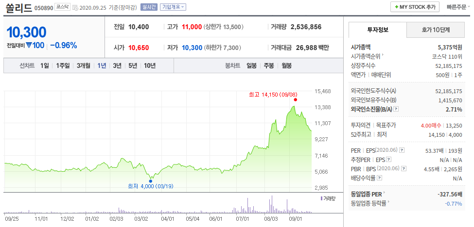Screen dimensions: 474x227
Task: Click the 최저 4,000 (03/19) label
Action: tap(151, 186)
